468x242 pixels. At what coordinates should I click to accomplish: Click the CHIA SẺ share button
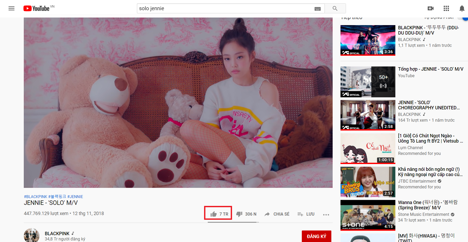pyautogui.click(x=277, y=214)
